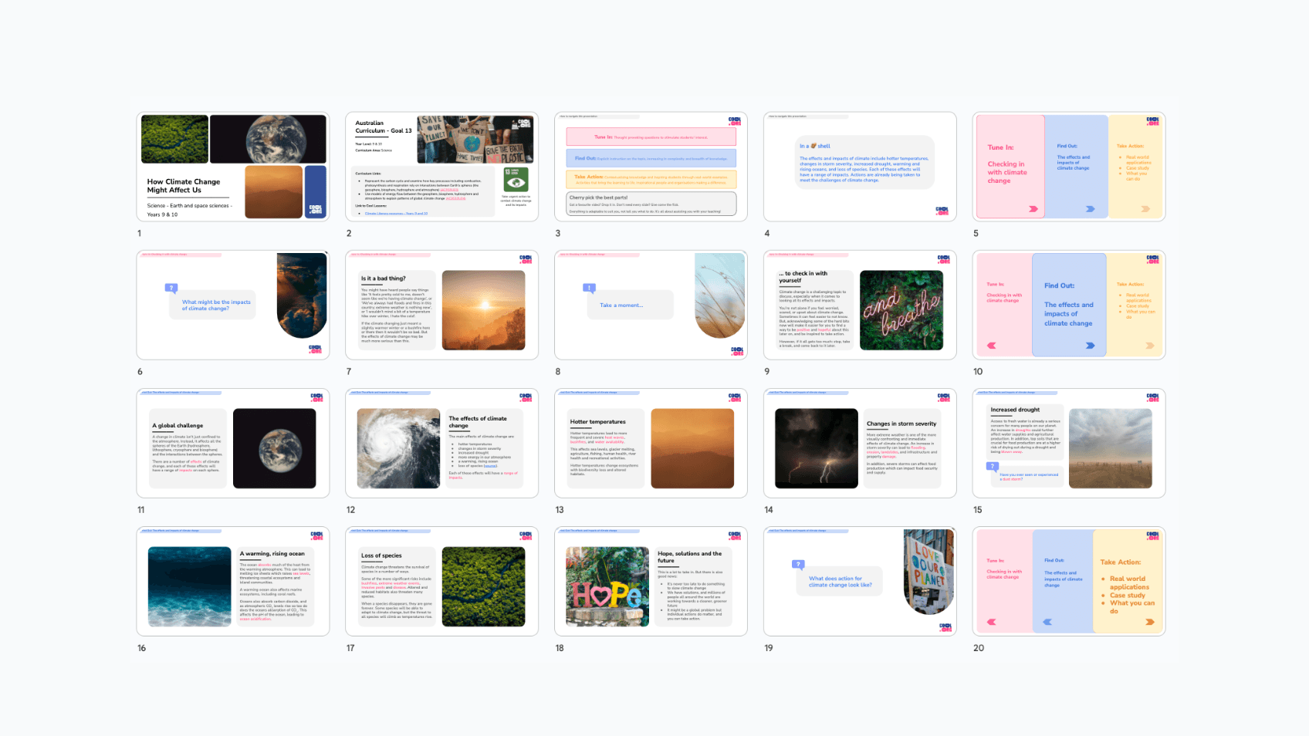Click the pink forward chevron on slide 5's Tune In card
This screenshot has width=1309, height=736.
point(1033,209)
